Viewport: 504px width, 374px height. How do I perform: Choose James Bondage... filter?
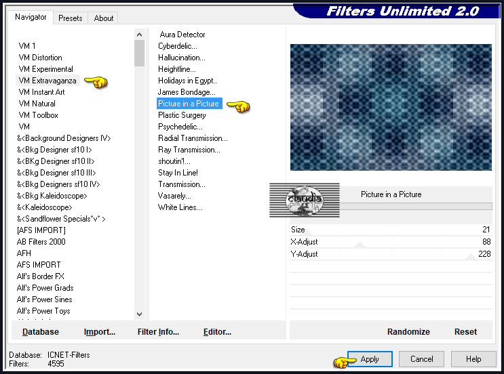(187, 92)
